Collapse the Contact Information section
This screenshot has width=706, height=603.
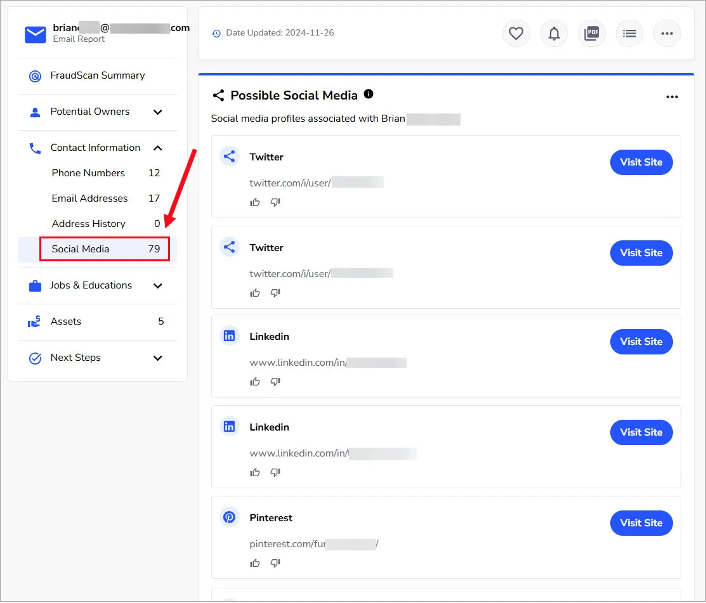[157, 147]
